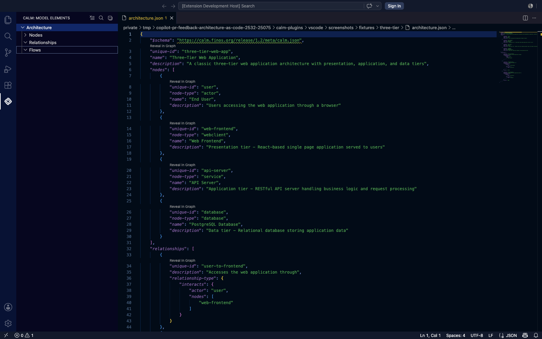
Task: Open the Explorer view in activity bar
Action: click(8, 20)
